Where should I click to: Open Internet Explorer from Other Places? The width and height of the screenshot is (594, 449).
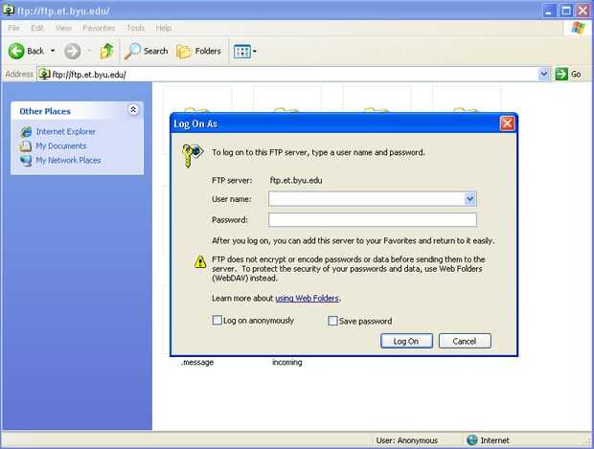(x=65, y=132)
